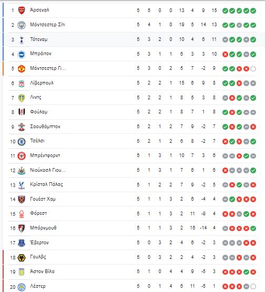Select the Chelsea club badge
This screenshot has width=265, height=292.
pyautogui.click(x=22, y=141)
